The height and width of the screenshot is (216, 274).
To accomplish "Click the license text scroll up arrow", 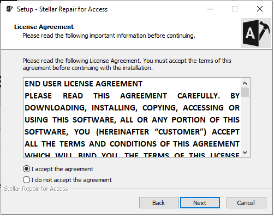I will [245, 83].
